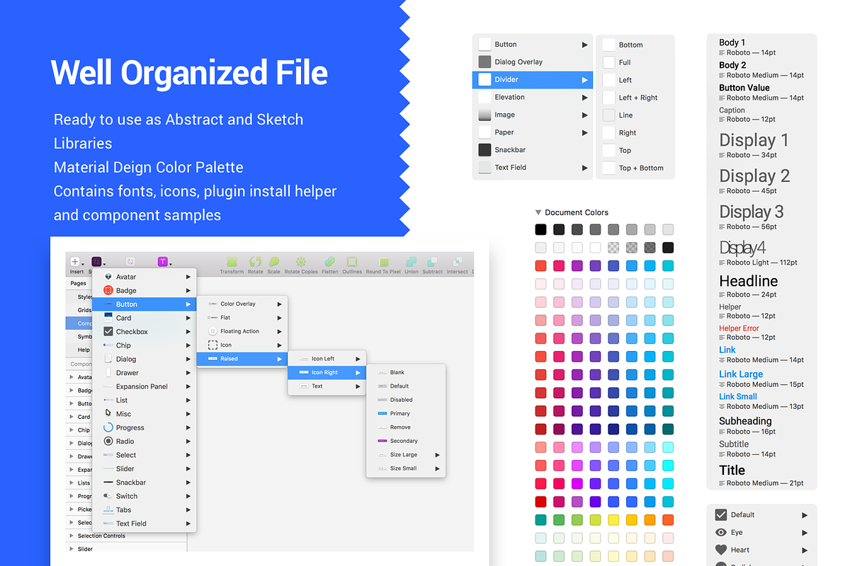Select the highlighted Raised submenu item
850x566 pixels.
coord(242,359)
